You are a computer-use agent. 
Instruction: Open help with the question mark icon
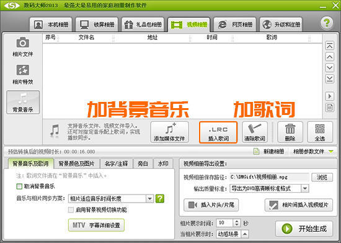[x=326, y=23]
